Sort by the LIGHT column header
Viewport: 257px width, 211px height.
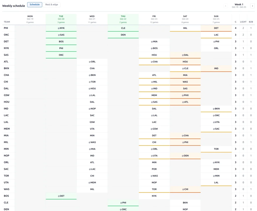[x=243, y=22]
